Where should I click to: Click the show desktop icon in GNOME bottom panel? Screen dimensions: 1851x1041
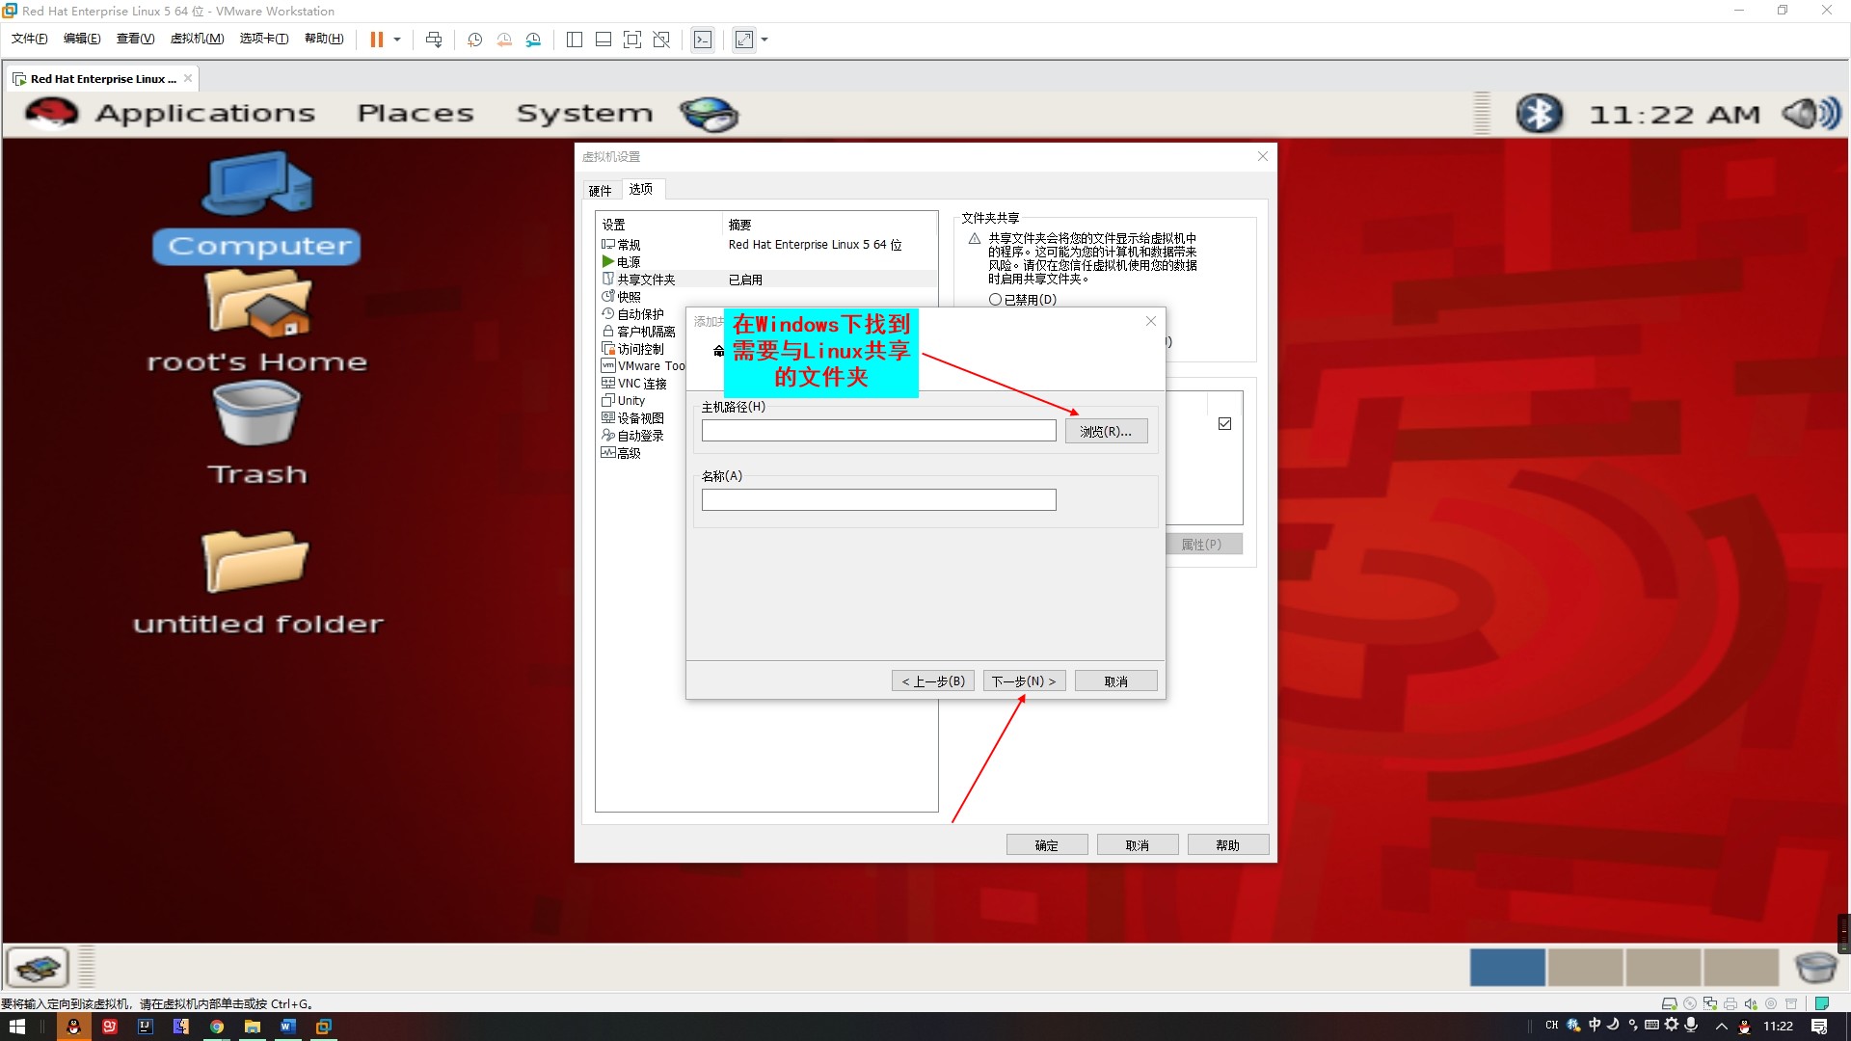[38, 967]
